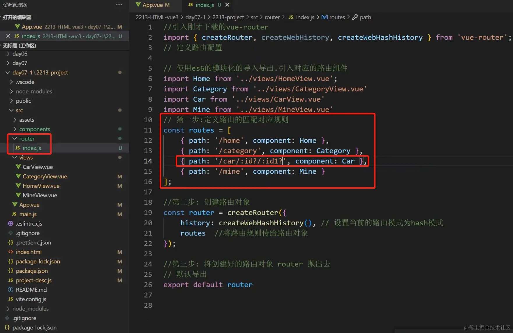Click the Vue icon beside App.vue in src
This screenshot has width=513, height=333.
(x=15, y=205)
